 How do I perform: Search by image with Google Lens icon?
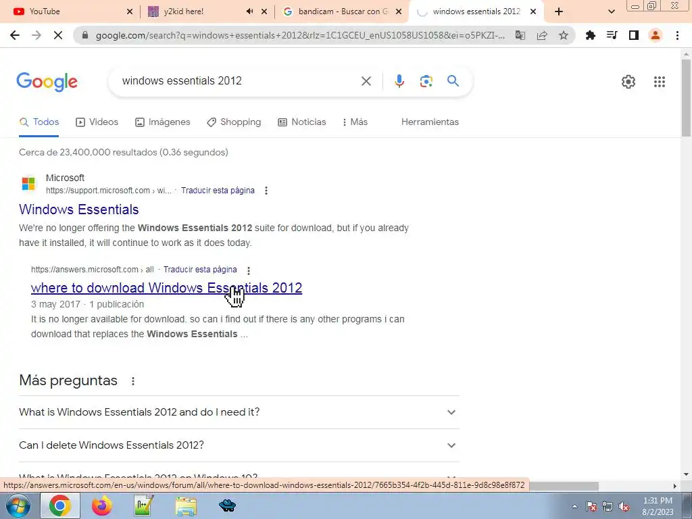426,81
